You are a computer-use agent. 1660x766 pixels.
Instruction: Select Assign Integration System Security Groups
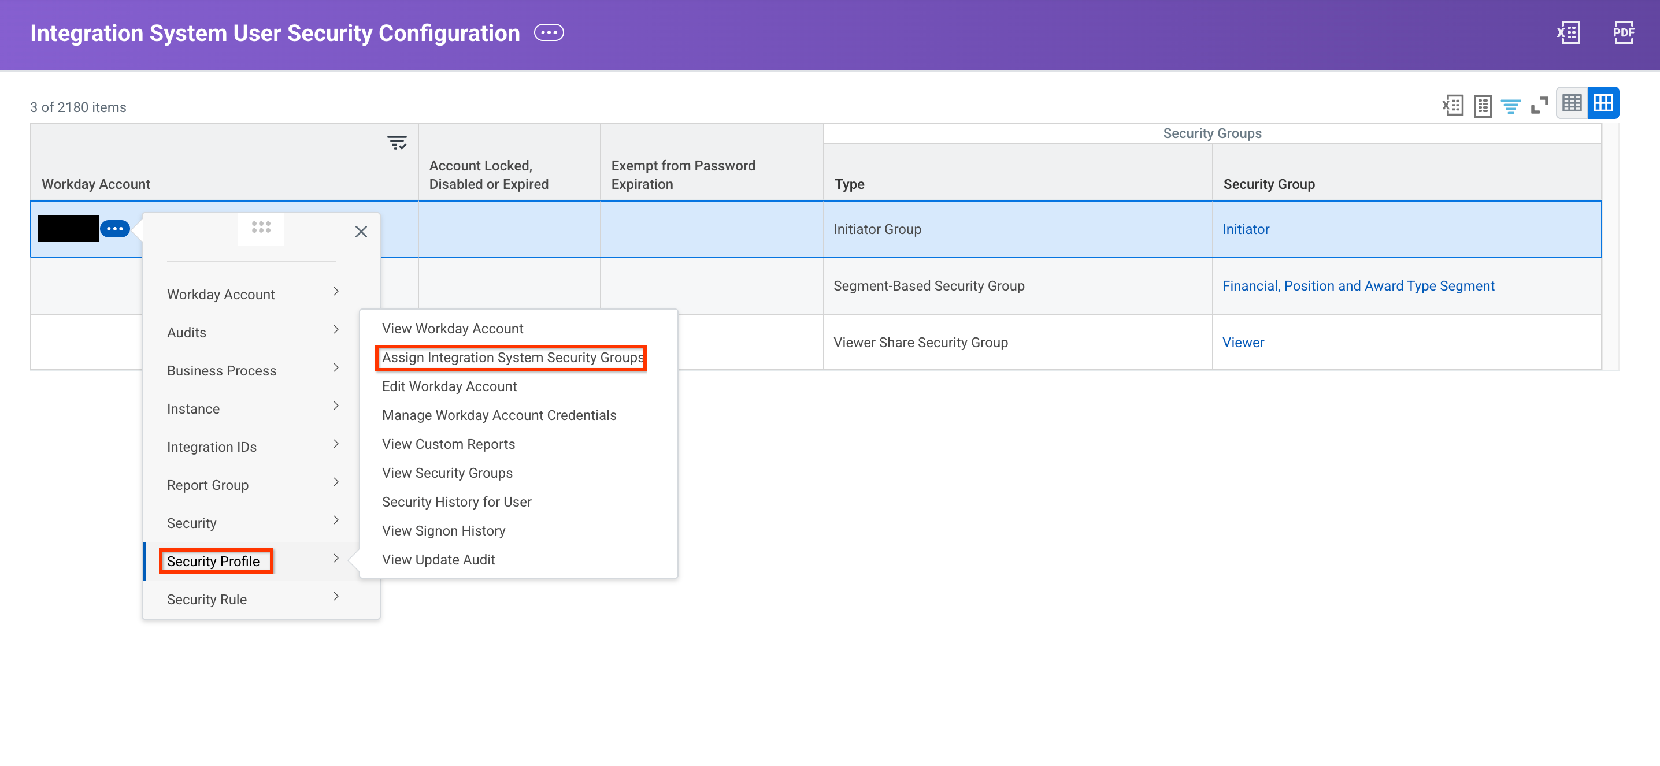pos(512,358)
